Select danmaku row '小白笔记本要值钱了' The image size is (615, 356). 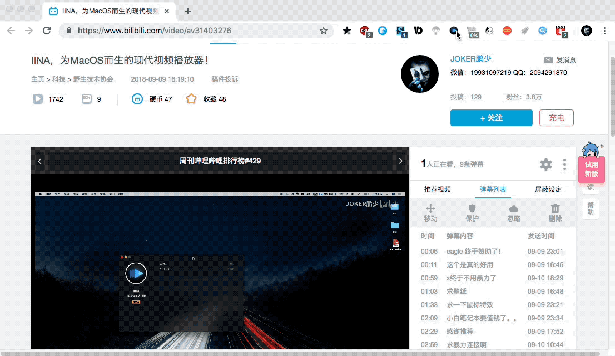coord(493,318)
